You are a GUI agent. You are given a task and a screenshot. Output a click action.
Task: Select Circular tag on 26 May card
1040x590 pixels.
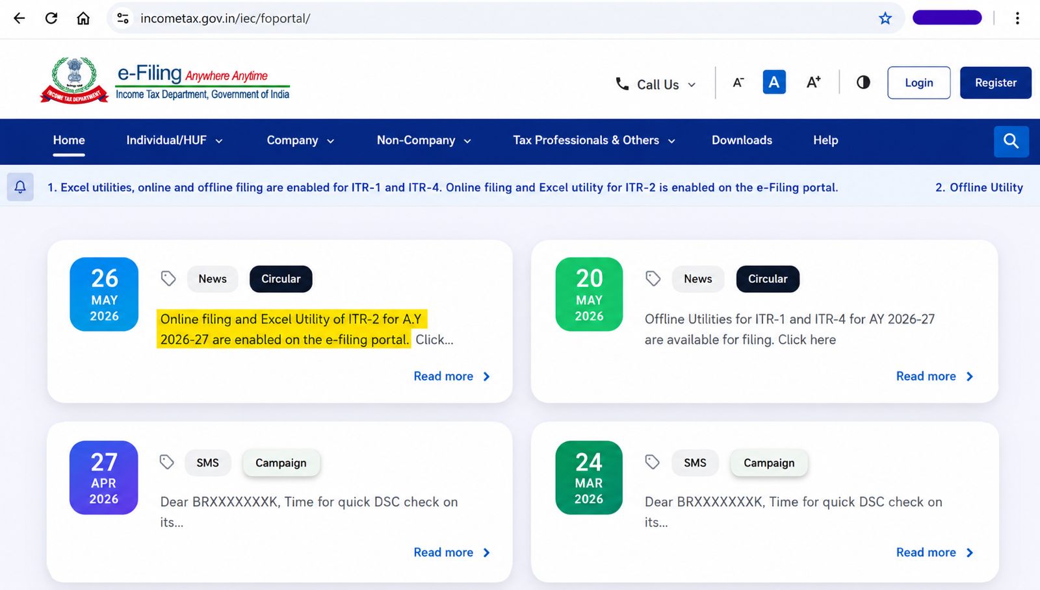(281, 278)
